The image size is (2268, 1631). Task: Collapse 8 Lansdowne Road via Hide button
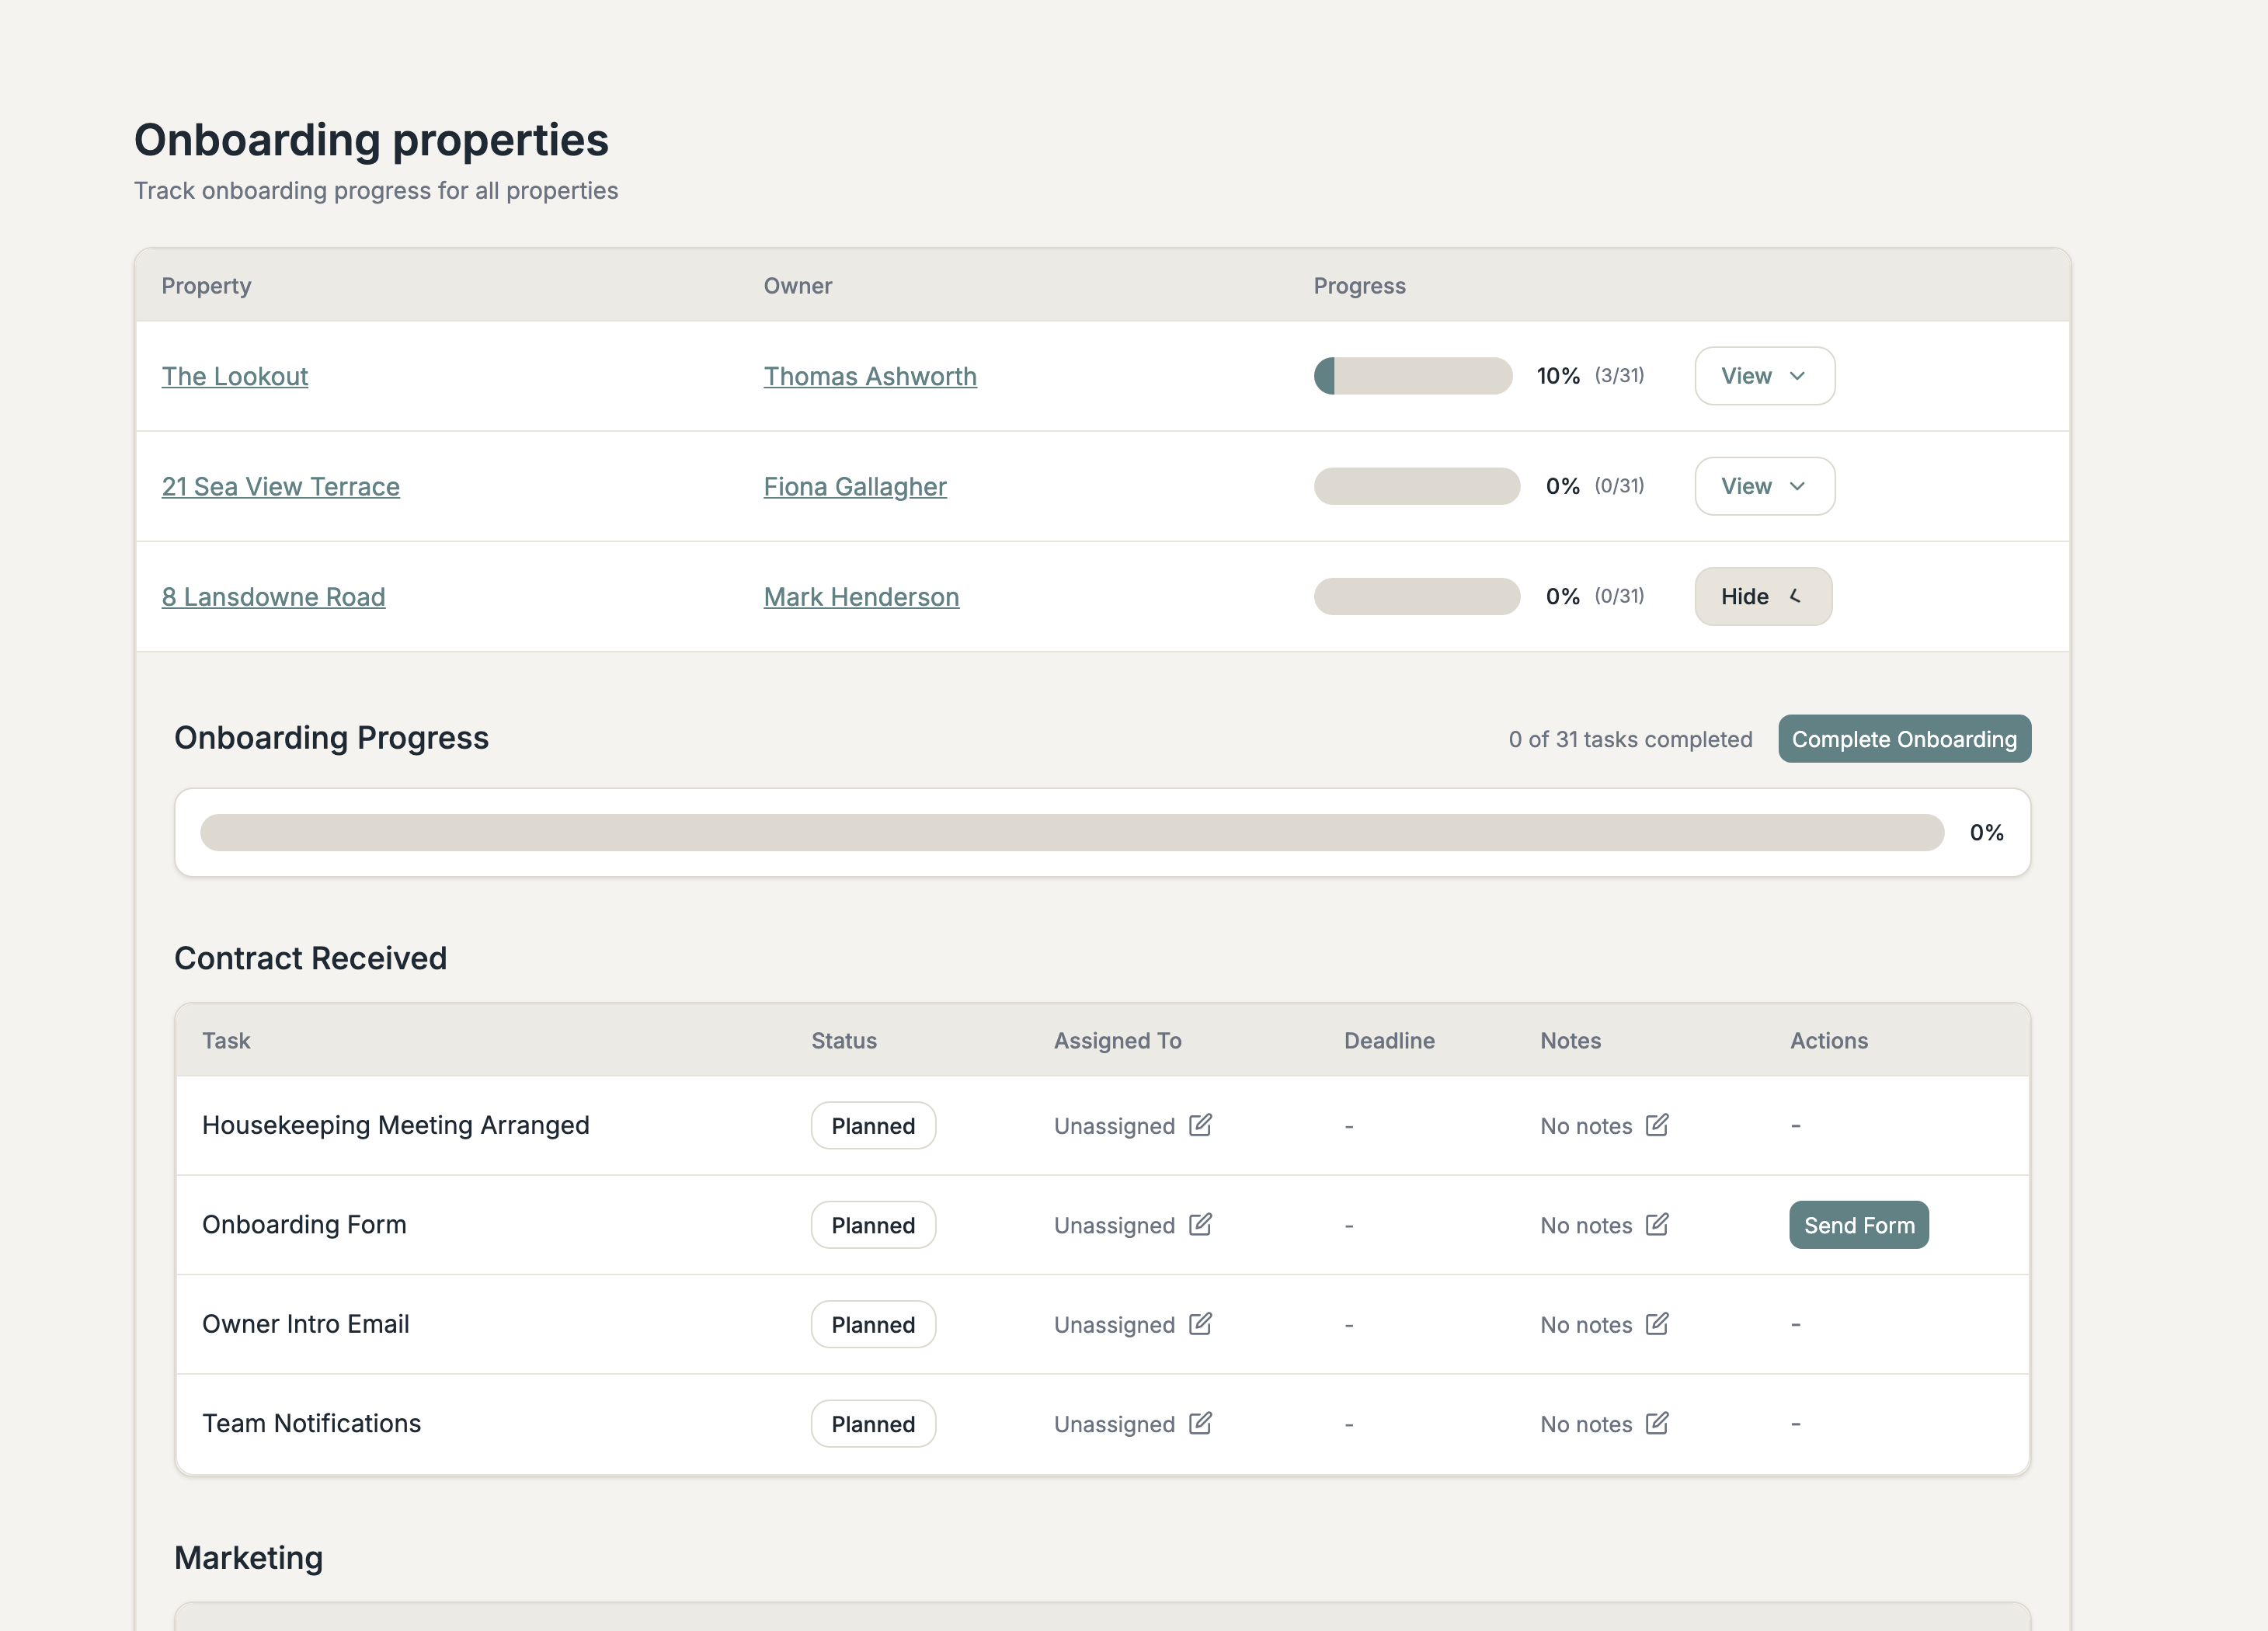(1762, 596)
